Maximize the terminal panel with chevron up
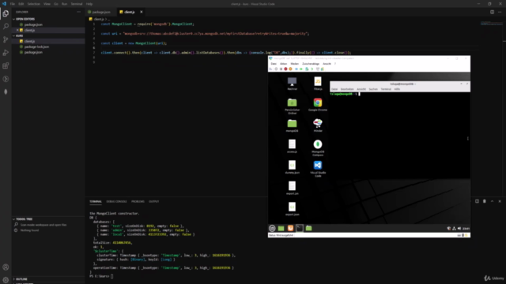The height and width of the screenshot is (284, 506). (492, 201)
